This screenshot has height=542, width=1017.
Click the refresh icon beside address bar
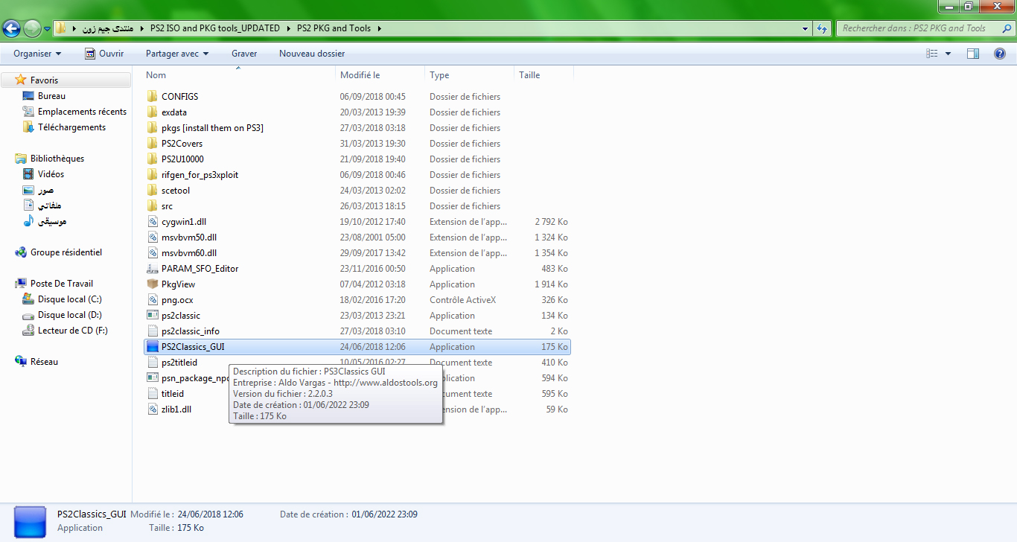[x=822, y=28]
